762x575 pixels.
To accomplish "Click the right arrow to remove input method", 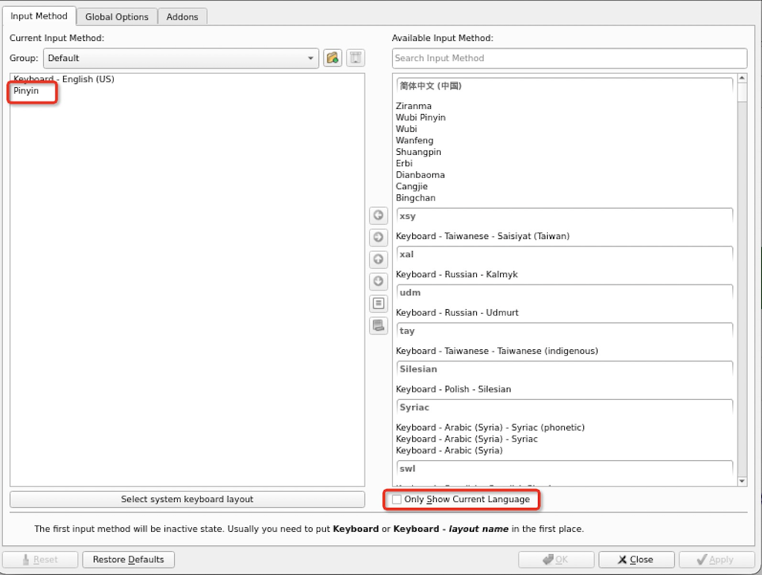I will [379, 238].
